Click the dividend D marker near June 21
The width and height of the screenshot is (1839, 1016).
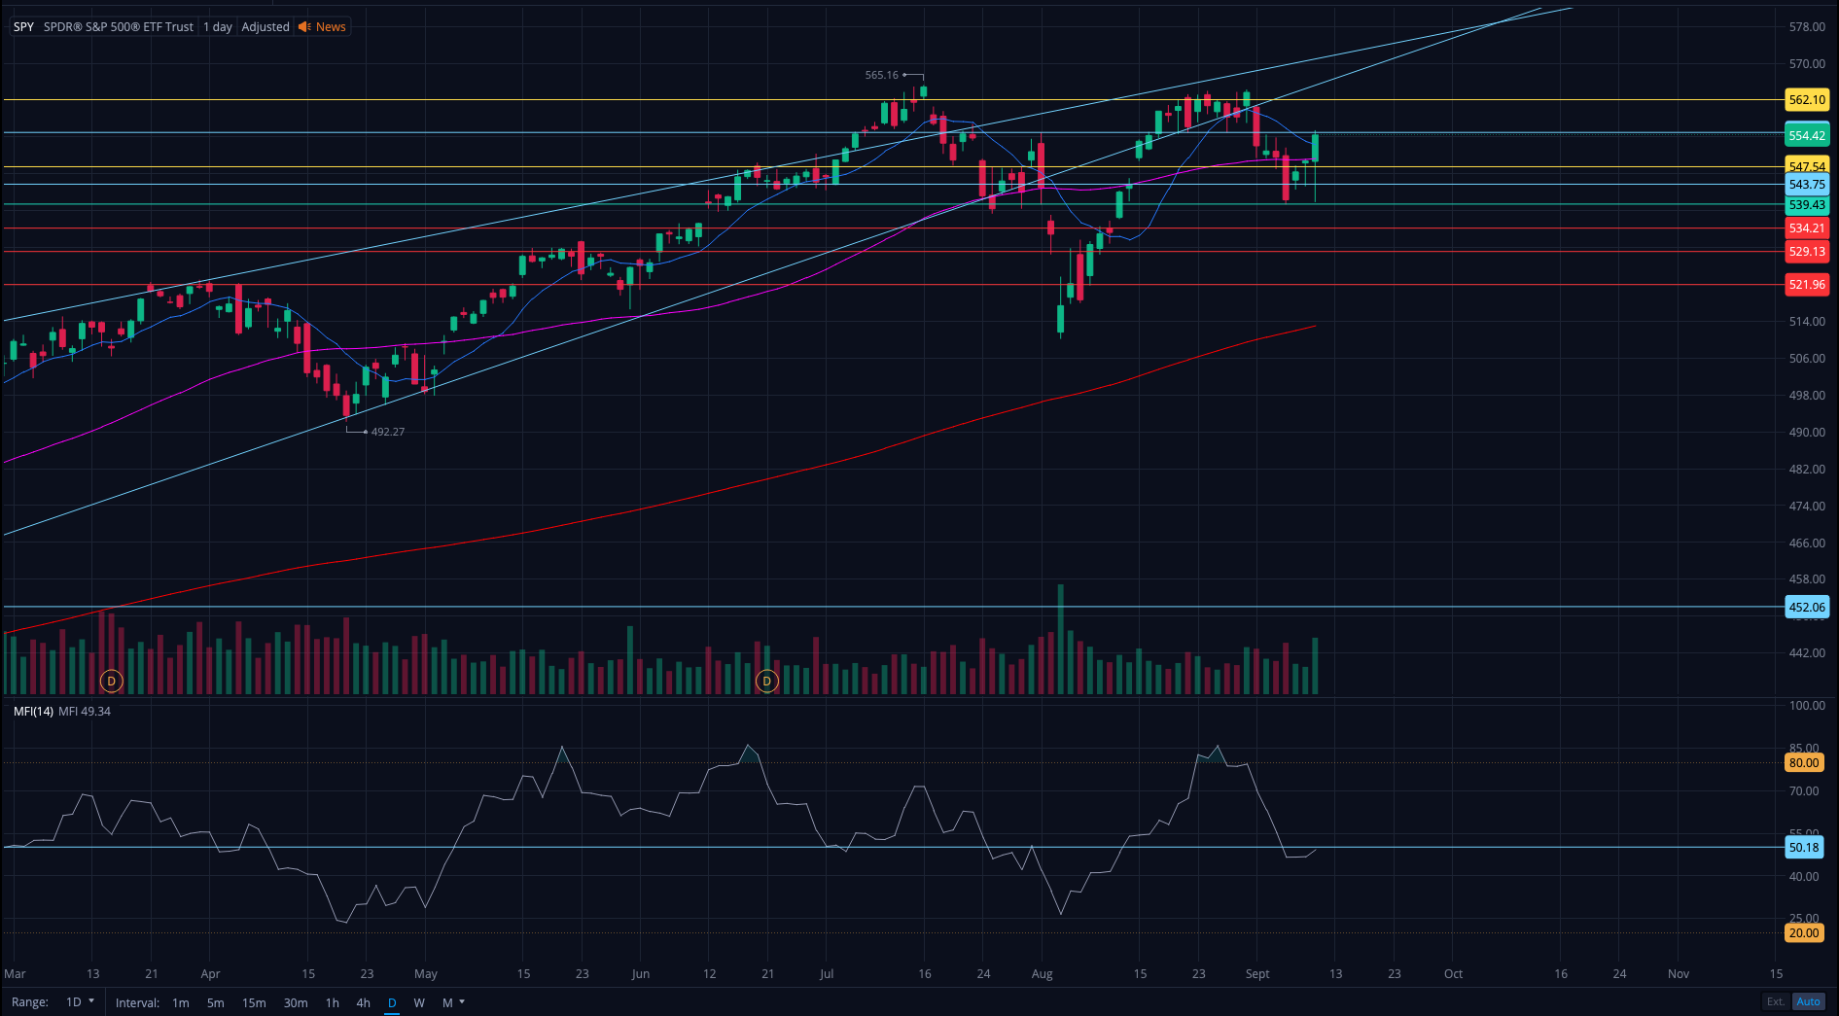click(x=767, y=682)
